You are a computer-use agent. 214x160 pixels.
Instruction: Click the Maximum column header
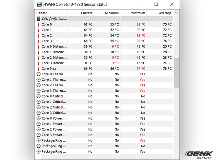134,13
